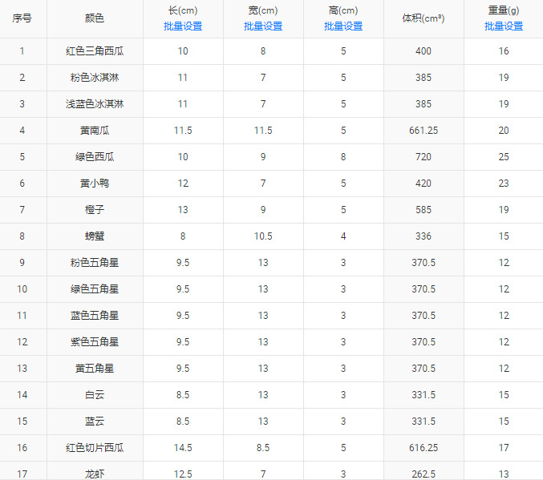
Task: Click the 红色三角西瓜 color name
Action: pyautogui.click(x=95, y=51)
